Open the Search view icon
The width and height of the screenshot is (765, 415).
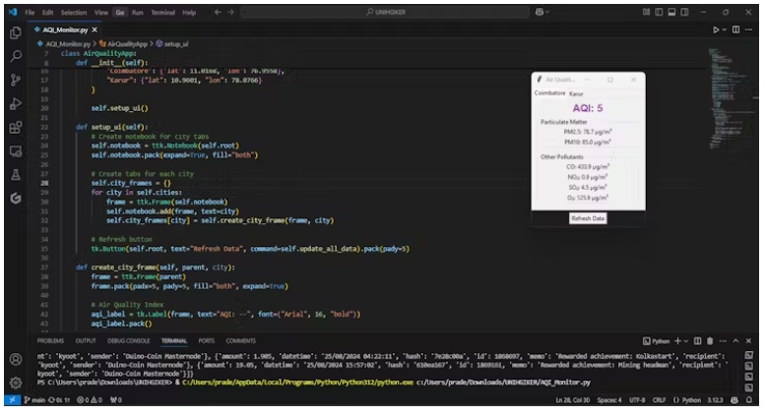(15, 55)
